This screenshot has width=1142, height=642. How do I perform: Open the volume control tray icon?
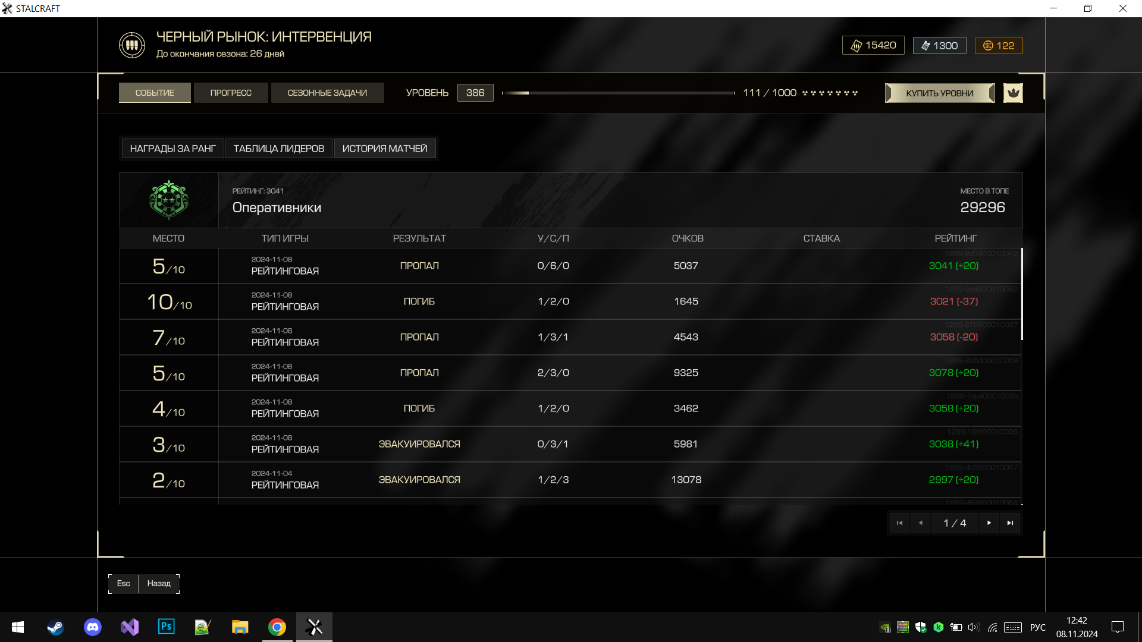click(x=974, y=627)
